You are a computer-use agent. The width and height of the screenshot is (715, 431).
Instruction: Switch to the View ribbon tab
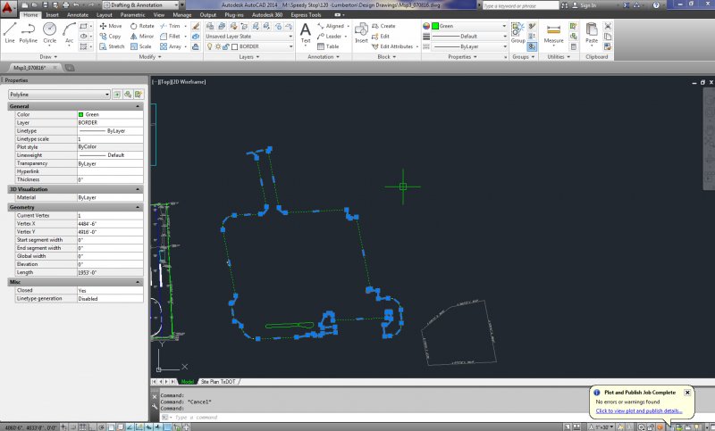(159, 14)
